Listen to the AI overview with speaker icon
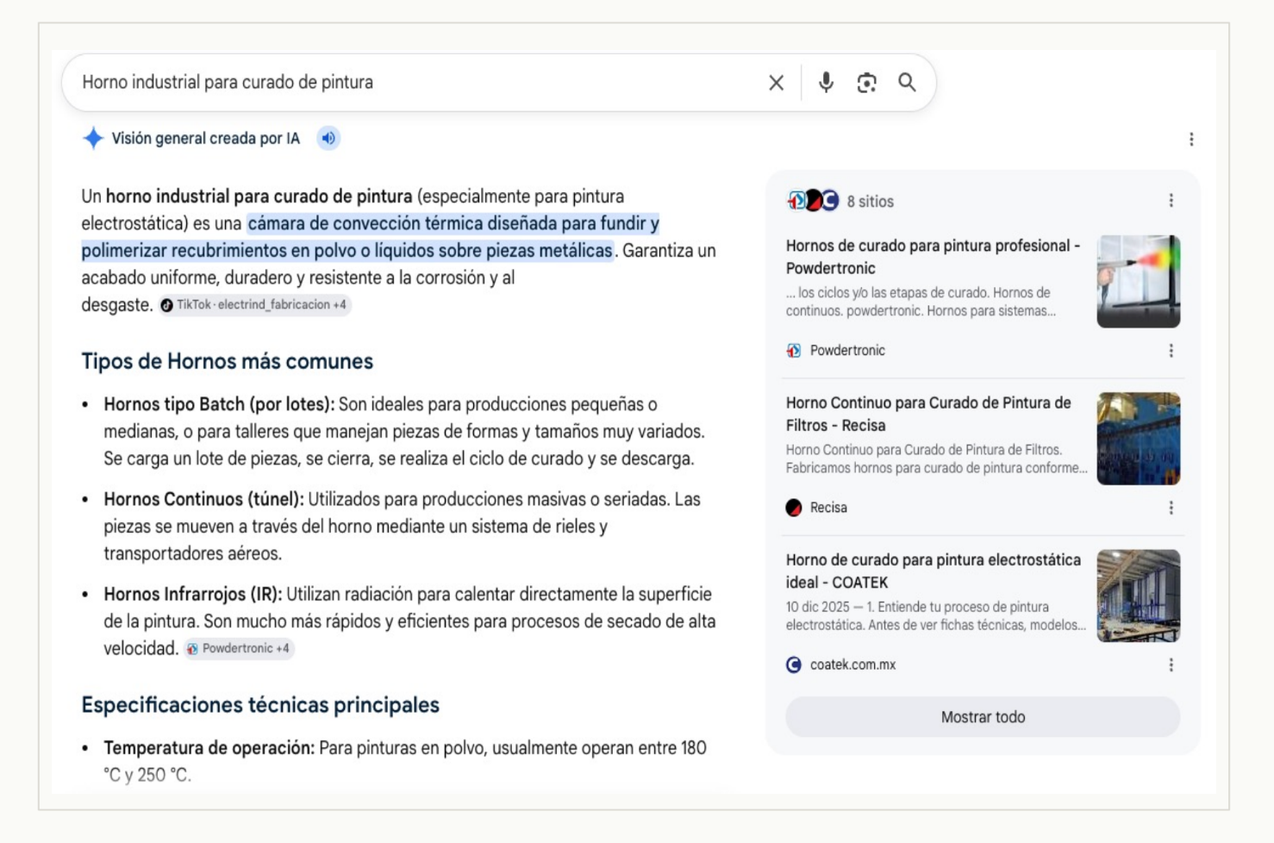 (328, 138)
